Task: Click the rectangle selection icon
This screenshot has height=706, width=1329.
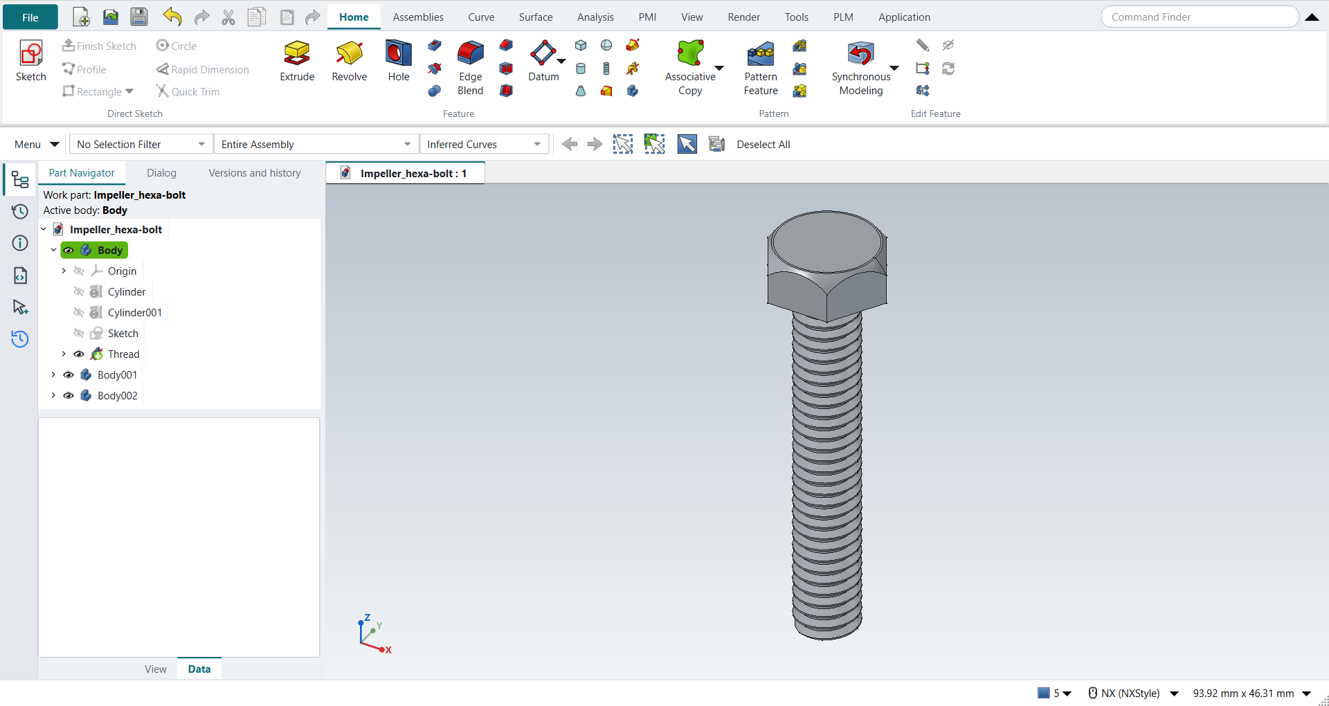Action: click(x=623, y=144)
